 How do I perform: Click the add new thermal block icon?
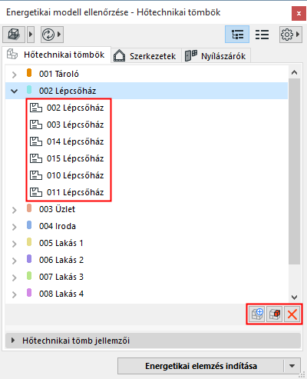tap(257, 314)
